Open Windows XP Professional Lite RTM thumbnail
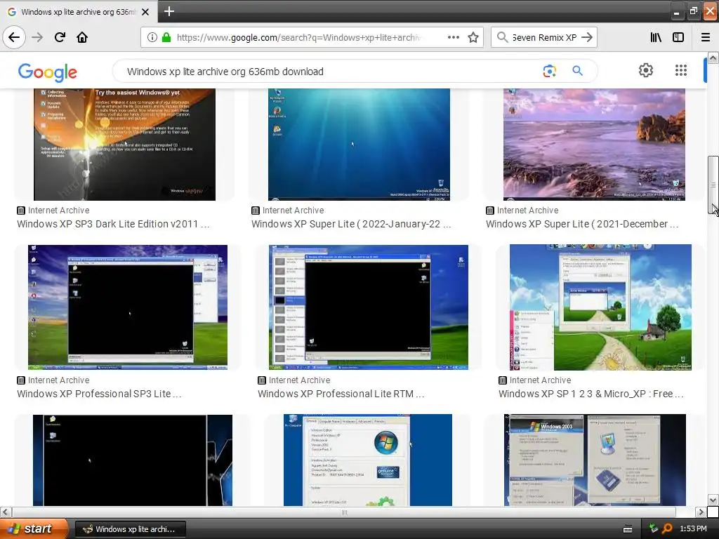 click(368, 307)
